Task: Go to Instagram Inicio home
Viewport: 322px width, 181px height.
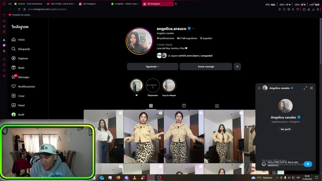Action: point(18,40)
